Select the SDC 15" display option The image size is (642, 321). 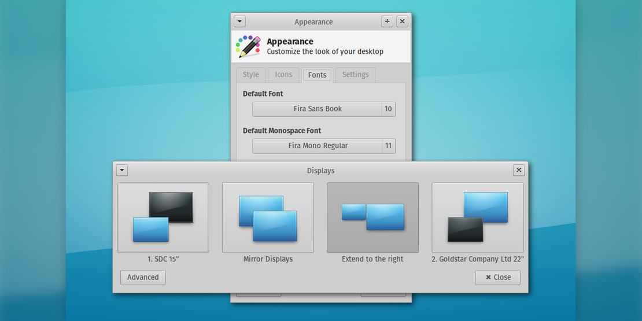pos(163,217)
